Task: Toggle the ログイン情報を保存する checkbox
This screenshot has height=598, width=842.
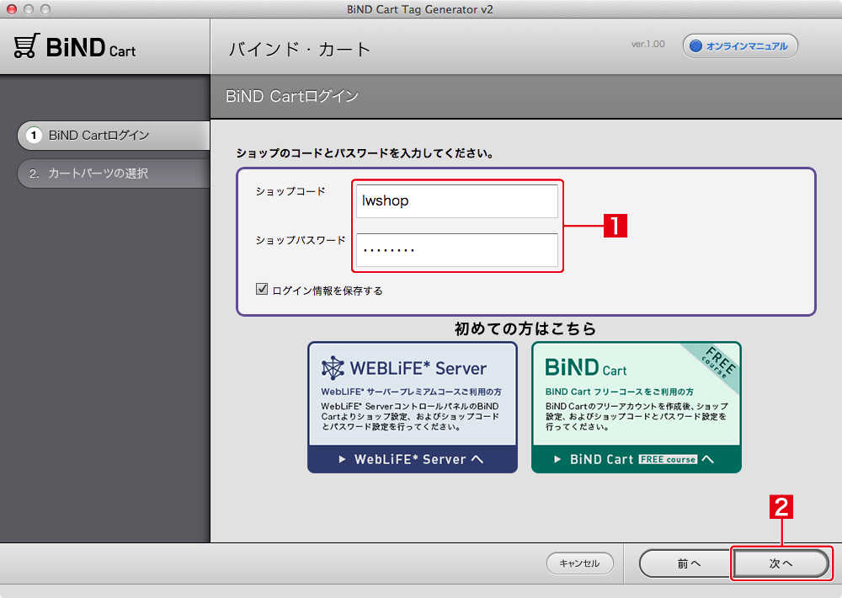Action: 262,289
